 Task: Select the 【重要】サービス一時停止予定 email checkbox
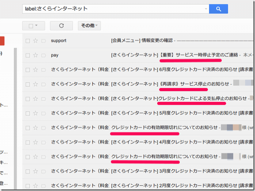tap(28, 55)
